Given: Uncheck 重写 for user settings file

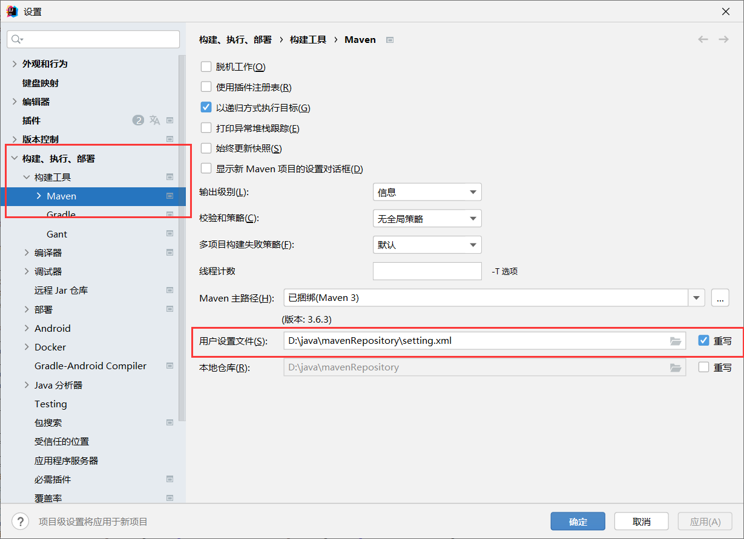Looking at the screenshot, I should coord(703,341).
